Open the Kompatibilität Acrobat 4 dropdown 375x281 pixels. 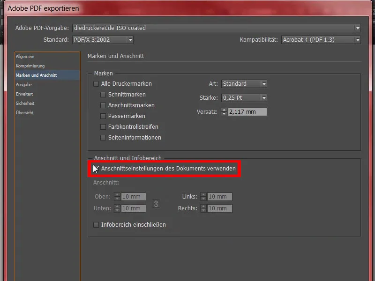[321, 40]
